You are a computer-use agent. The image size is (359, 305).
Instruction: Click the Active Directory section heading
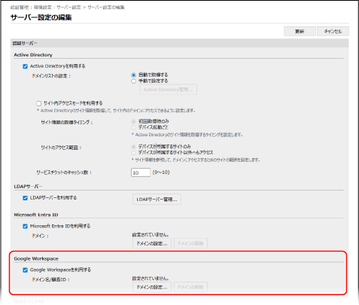point(33,55)
